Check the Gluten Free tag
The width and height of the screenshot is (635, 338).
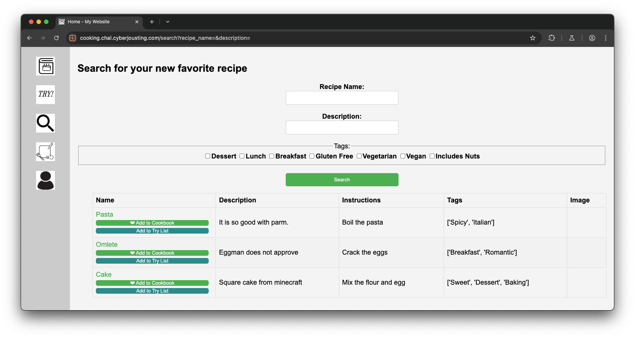312,156
